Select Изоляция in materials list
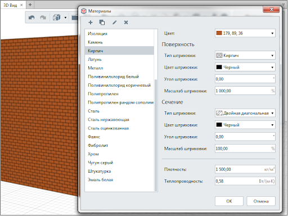 coord(119,34)
